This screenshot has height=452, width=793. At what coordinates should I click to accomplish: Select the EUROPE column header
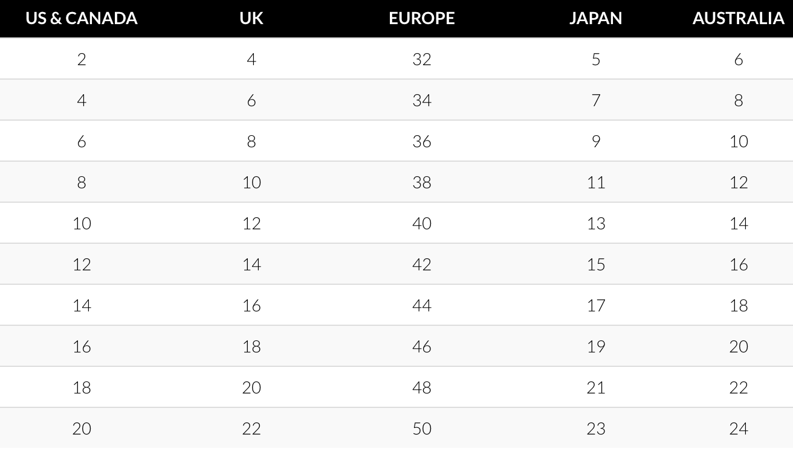[x=422, y=18]
